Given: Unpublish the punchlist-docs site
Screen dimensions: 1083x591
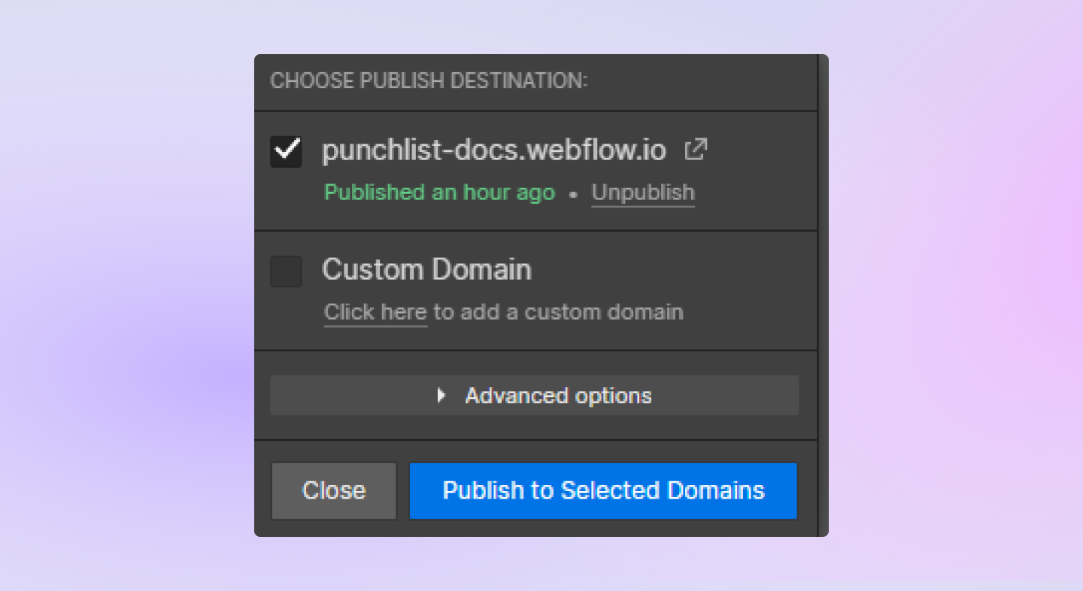Looking at the screenshot, I should click(x=643, y=192).
